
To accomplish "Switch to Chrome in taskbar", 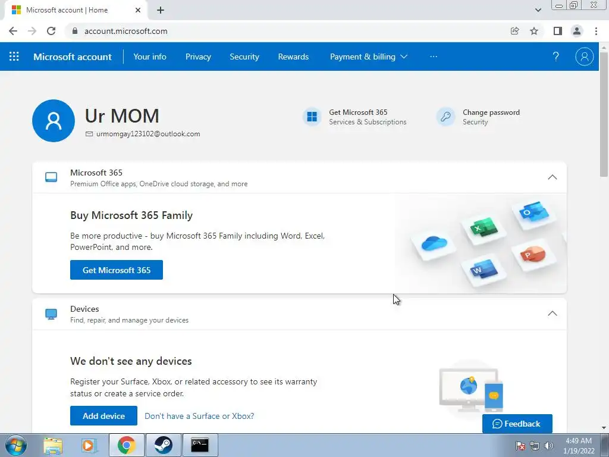I will coord(126,445).
